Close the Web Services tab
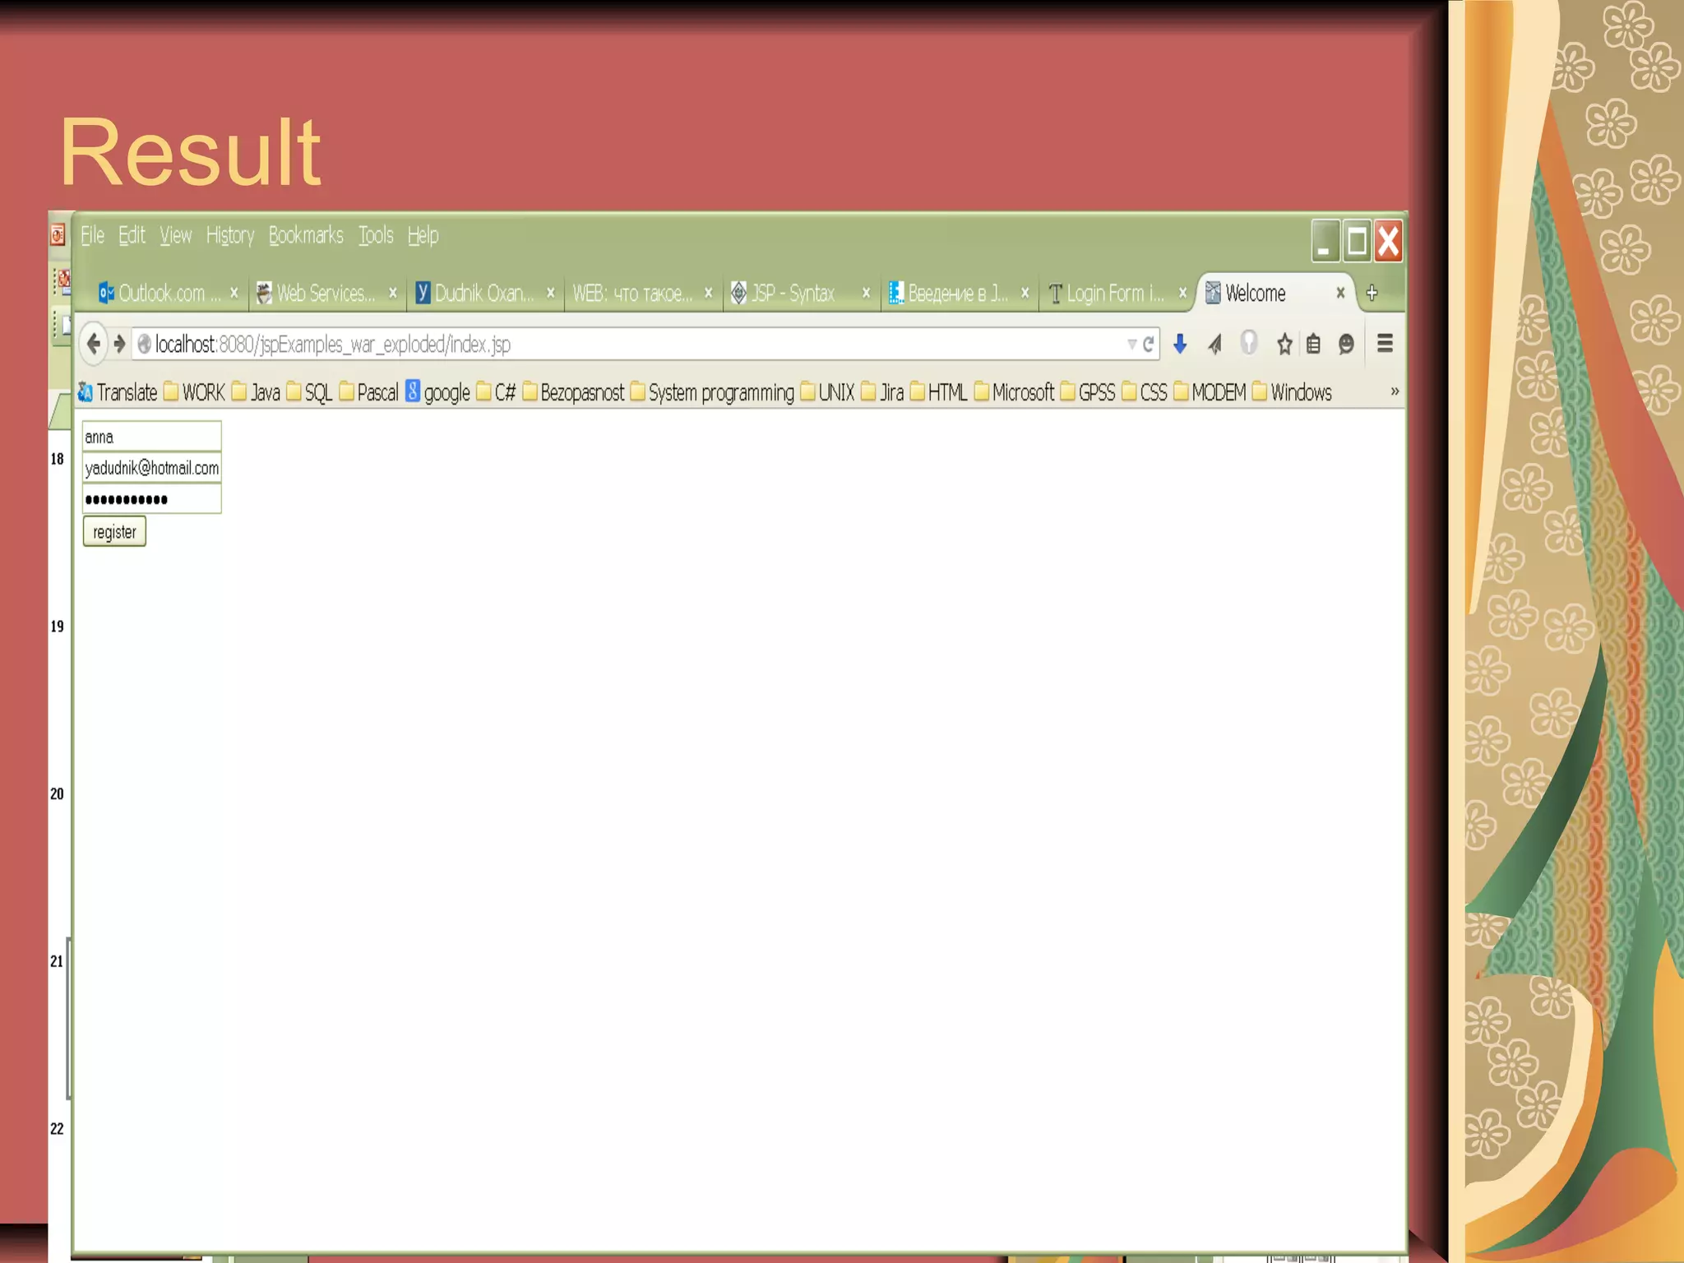 pos(393,293)
